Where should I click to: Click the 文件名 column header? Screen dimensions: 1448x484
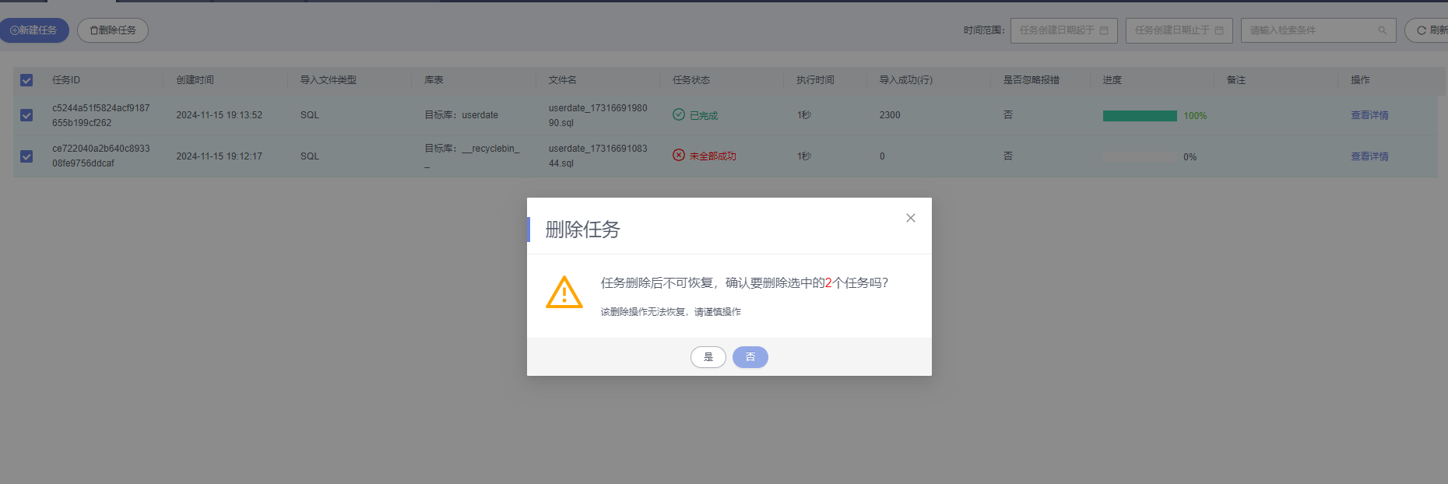(563, 80)
